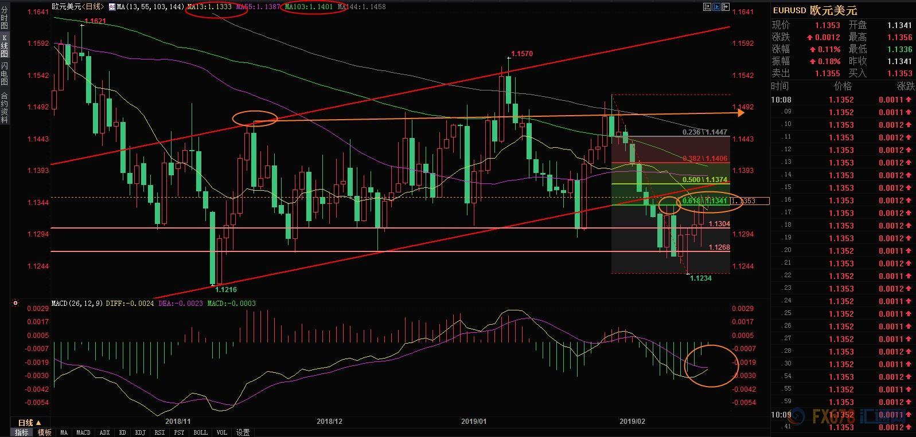Select the 模板 tab at bottom

coord(44,432)
